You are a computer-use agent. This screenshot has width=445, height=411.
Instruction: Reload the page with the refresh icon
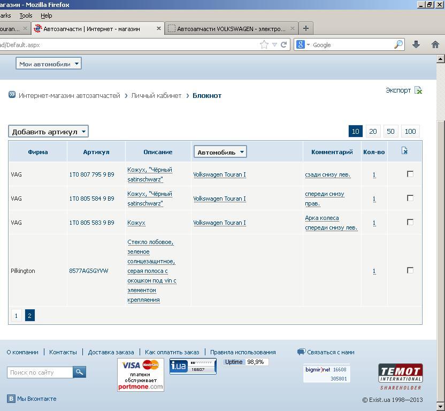pyautogui.click(x=283, y=44)
